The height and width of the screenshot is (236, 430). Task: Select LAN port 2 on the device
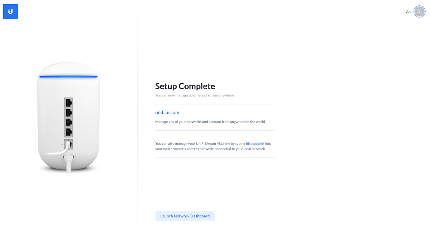pos(68,113)
